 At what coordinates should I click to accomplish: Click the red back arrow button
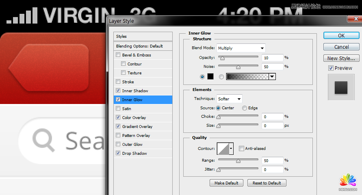pyautogui.click(x=49, y=67)
